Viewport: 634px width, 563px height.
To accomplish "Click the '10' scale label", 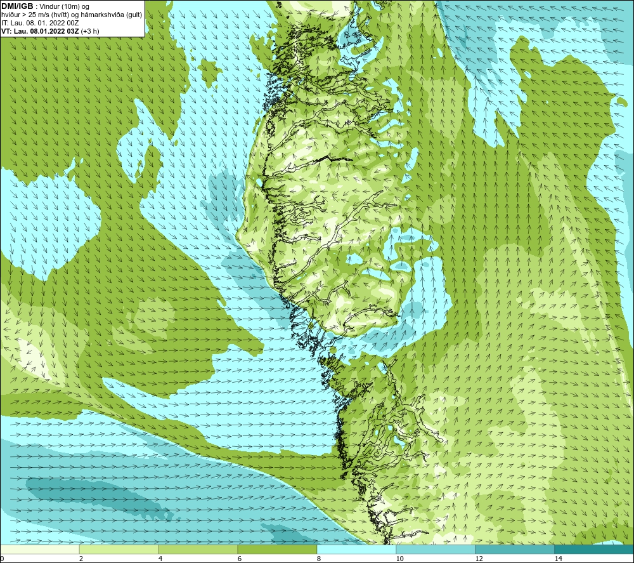I will [x=399, y=559].
